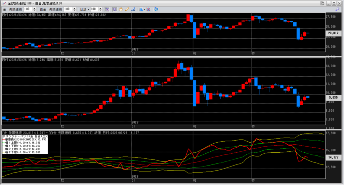Select the arrow pointer tool
Image resolution: width=344 pixels, height=185 pixels.
(x=115, y=9)
